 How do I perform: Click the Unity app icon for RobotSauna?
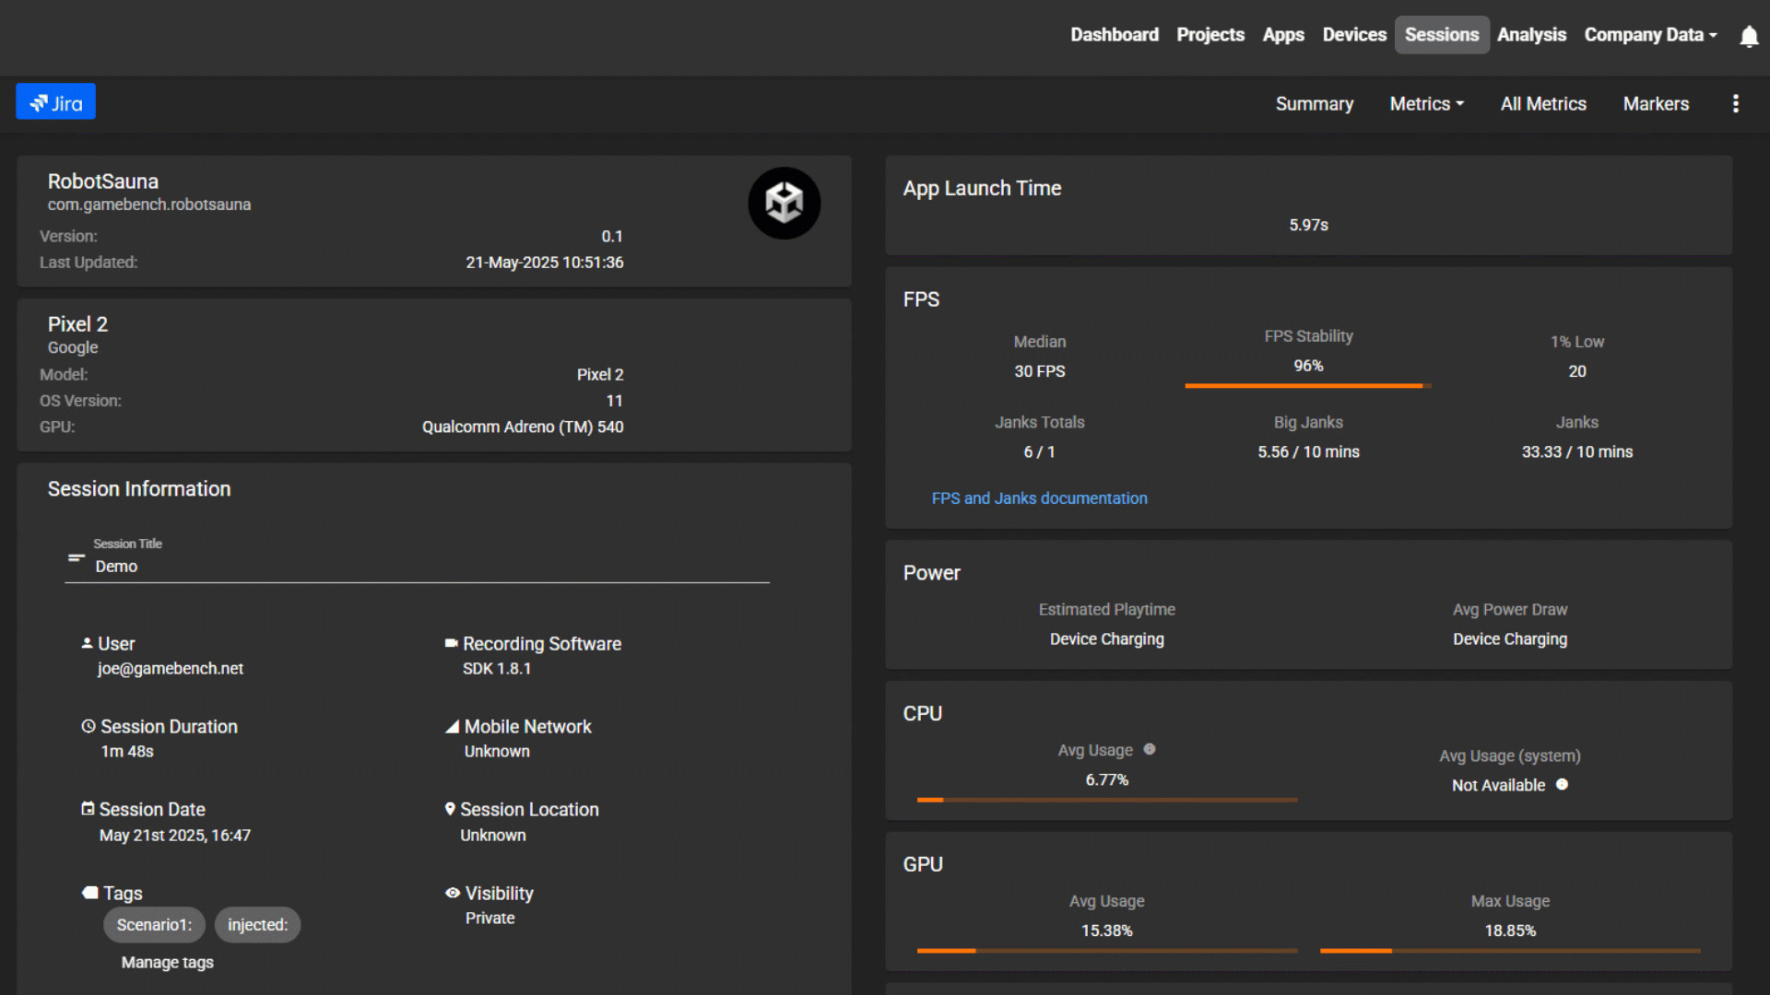coord(784,203)
